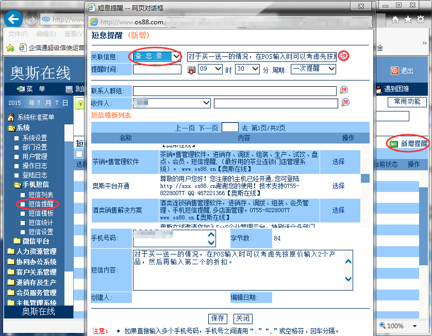Screen dimensions: 432x336
Task: Go back with the browser back arrow
Action: 13,19
